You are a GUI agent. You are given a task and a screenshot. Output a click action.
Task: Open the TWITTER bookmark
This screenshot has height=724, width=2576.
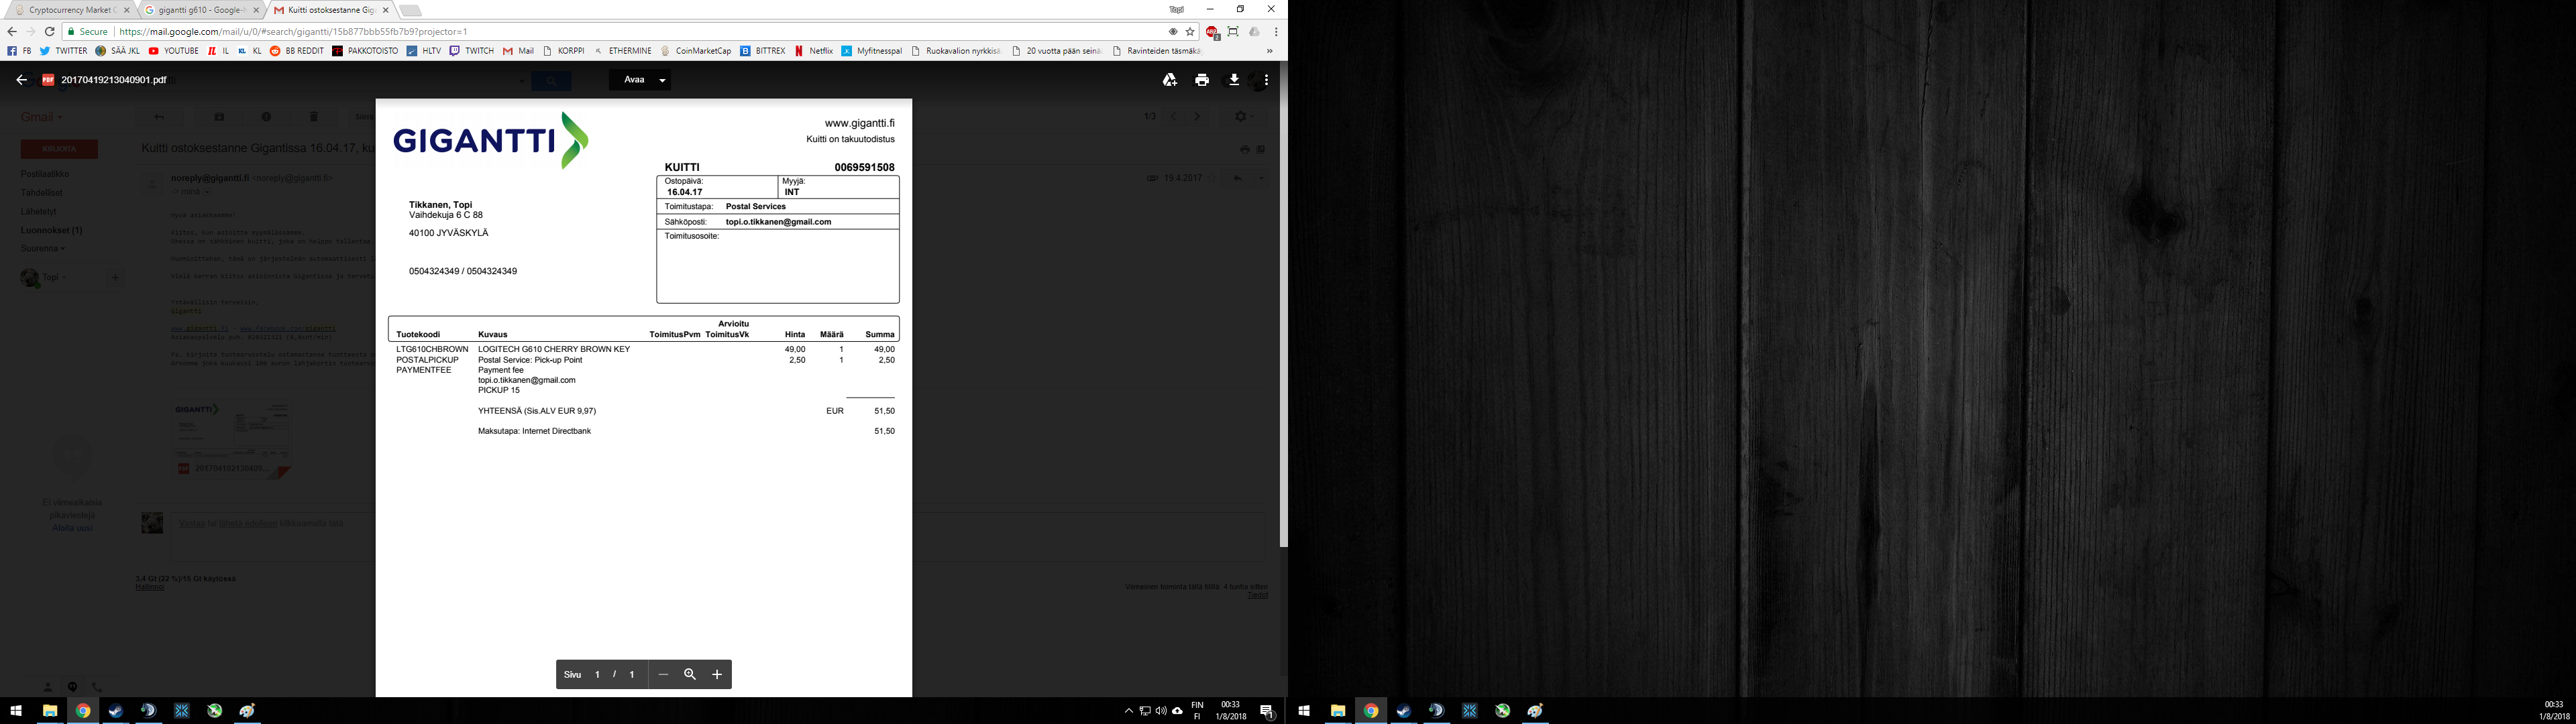(x=63, y=51)
